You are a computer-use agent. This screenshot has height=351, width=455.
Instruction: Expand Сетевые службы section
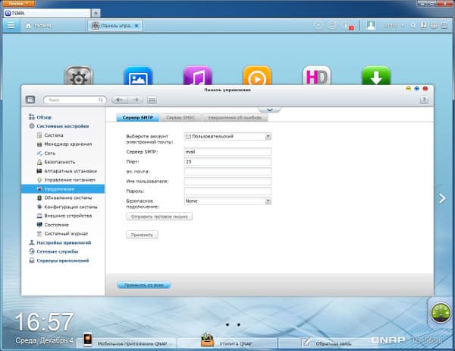pos(54,251)
